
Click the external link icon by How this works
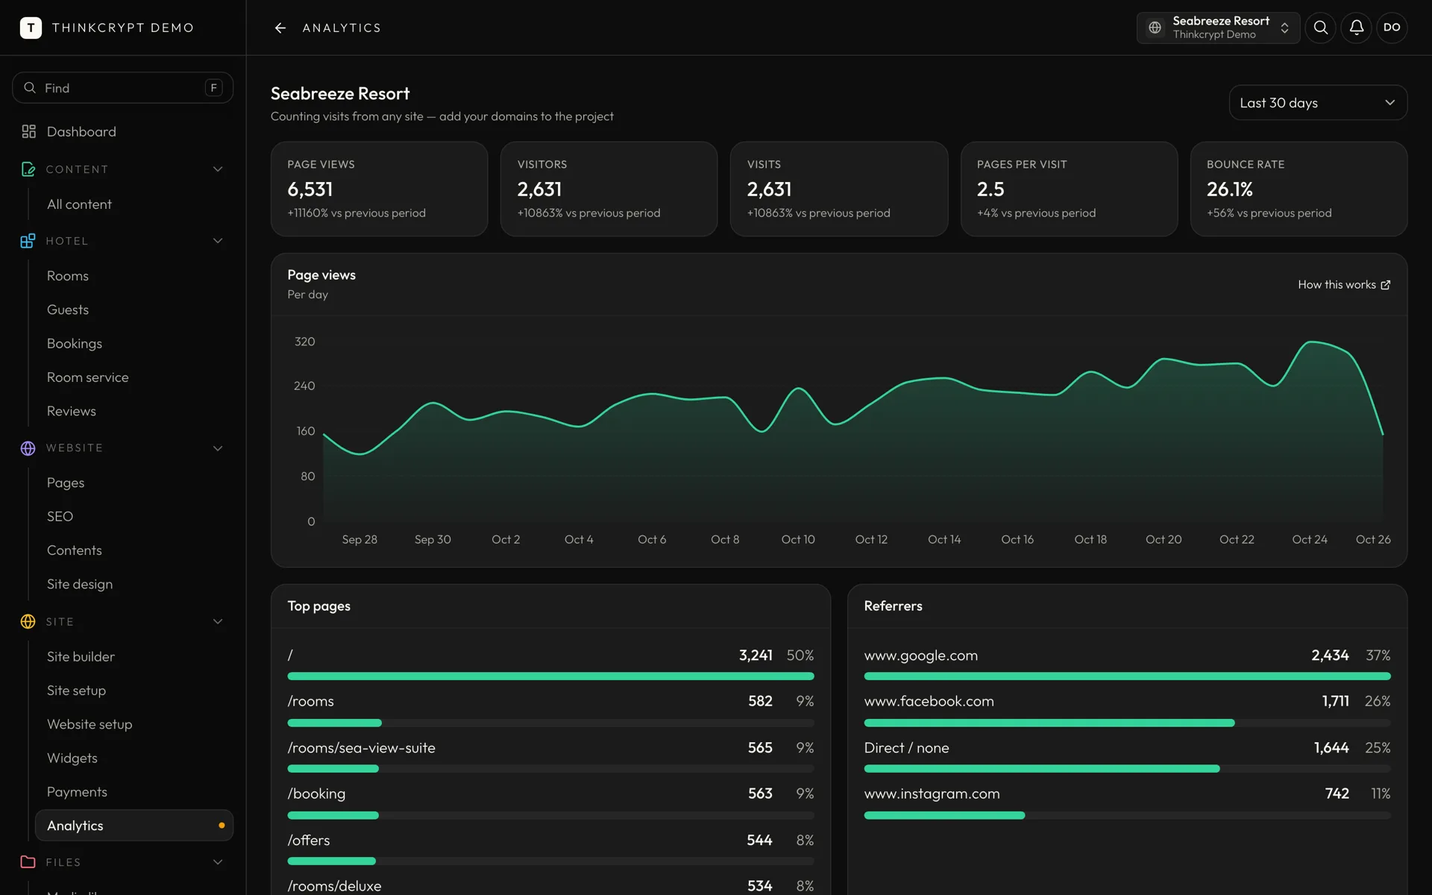coord(1386,285)
